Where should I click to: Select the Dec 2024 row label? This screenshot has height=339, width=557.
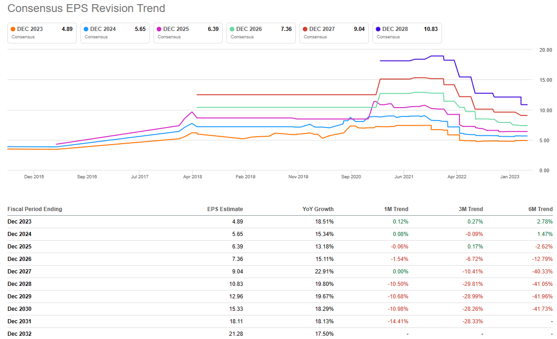(19, 234)
